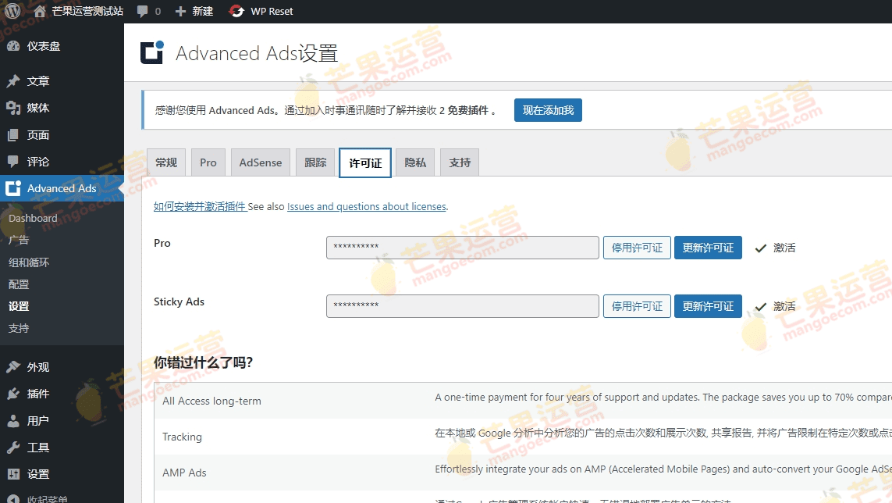892x503 pixels.
Task: Open 如何安装并激活插件 link
Action: [200, 207]
